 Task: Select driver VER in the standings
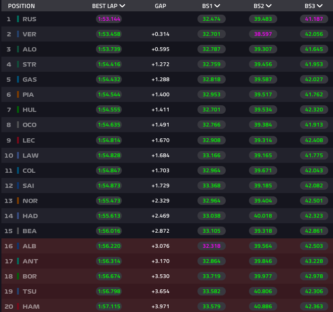(x=29, y=34)
